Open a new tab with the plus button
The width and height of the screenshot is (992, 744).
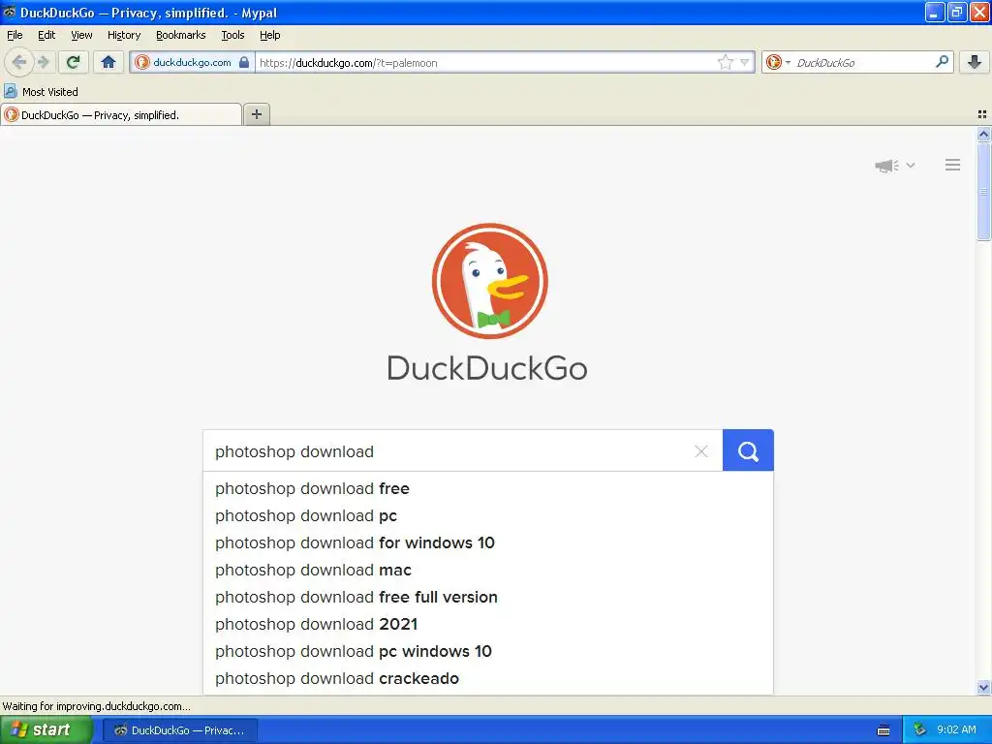point(256,114)
